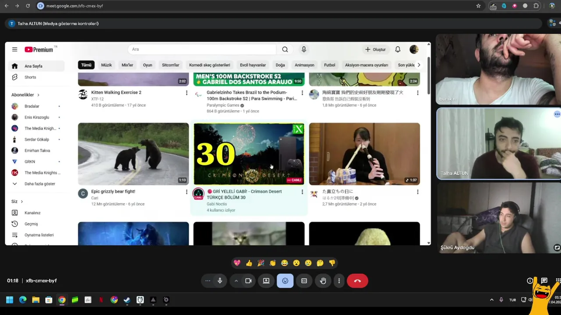Select the Oyun filter chip
561x315 pixels.
(148, 65)
